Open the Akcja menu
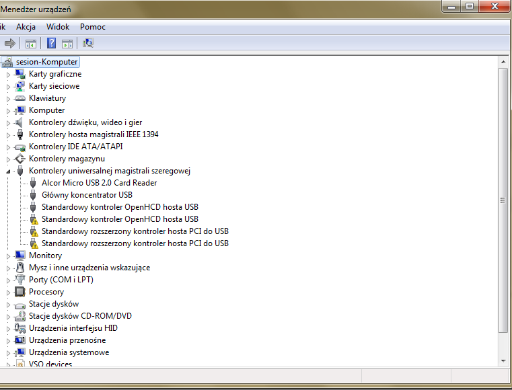This screenshot has width=512, height=390. tap(26, 27)
